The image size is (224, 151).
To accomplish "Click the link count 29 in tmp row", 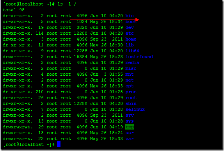I will tap(41, 127).
